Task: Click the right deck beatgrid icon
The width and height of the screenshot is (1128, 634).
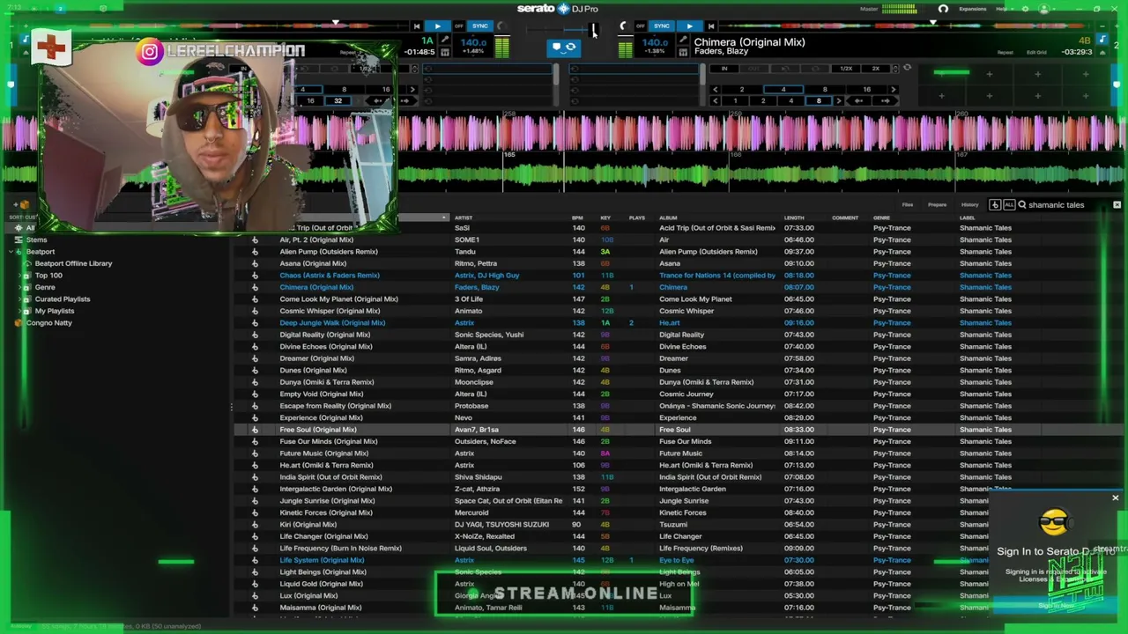Action: coord(683,53)
